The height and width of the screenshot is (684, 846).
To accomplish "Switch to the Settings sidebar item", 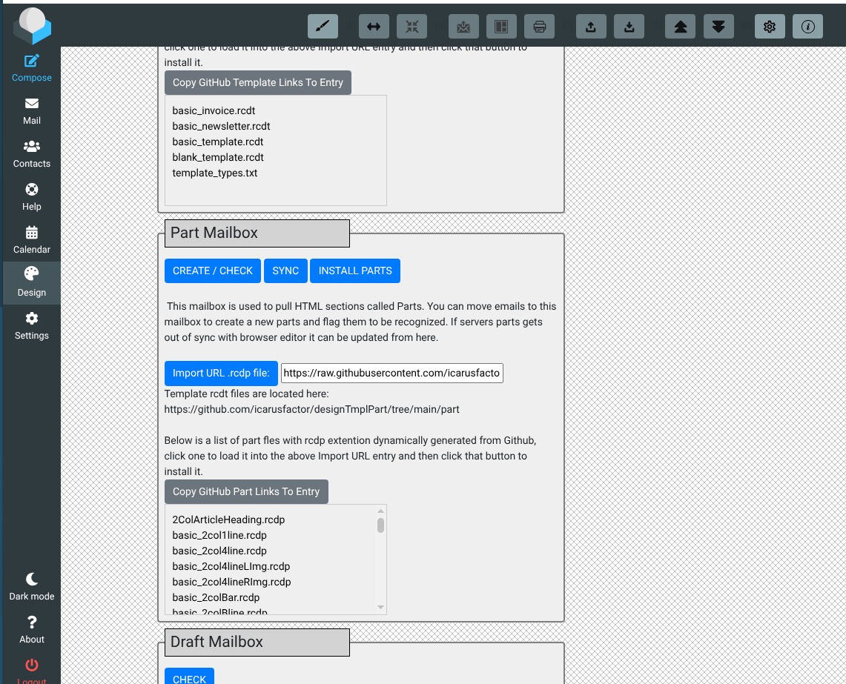I will (x=31, y=326).
